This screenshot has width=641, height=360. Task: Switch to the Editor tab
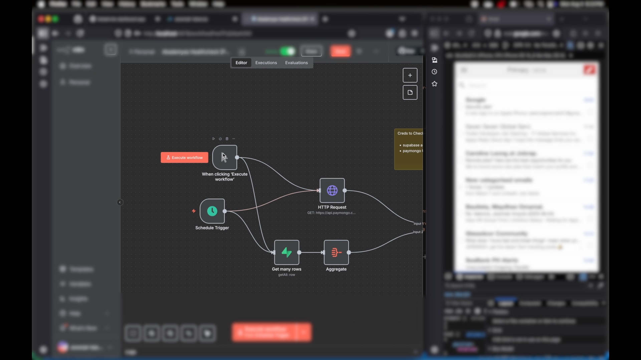tap(241, 63)
